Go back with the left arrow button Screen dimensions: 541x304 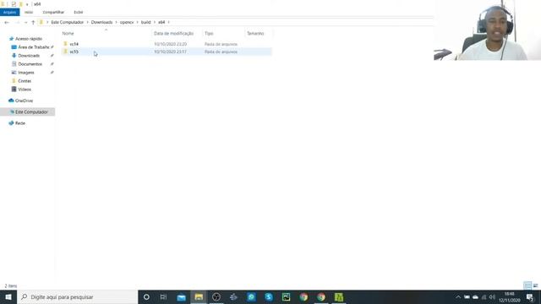[x=7, y=23]
